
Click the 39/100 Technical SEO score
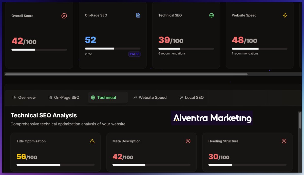coord(171,40)
